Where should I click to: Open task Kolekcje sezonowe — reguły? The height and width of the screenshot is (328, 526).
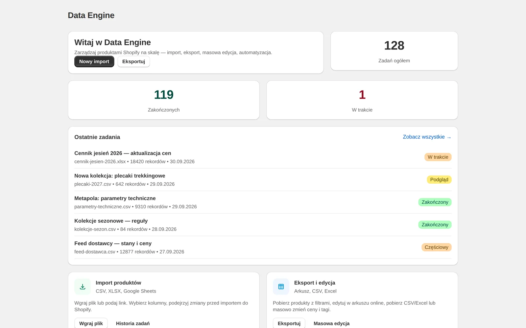coord(111,221)
